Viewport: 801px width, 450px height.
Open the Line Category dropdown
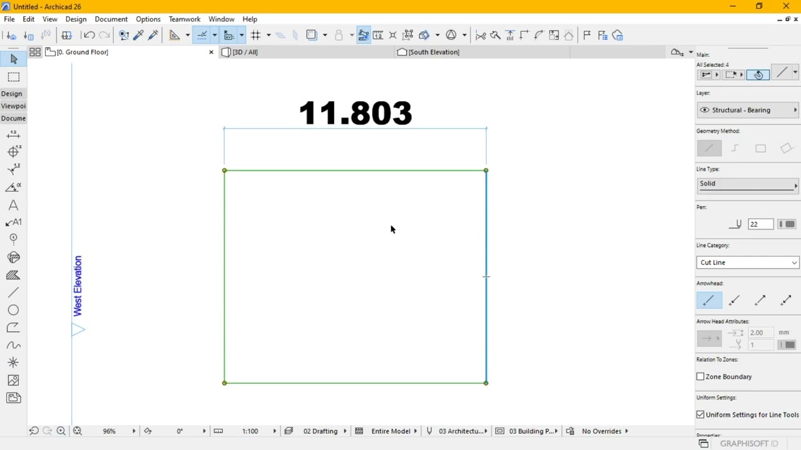[748, 262]
